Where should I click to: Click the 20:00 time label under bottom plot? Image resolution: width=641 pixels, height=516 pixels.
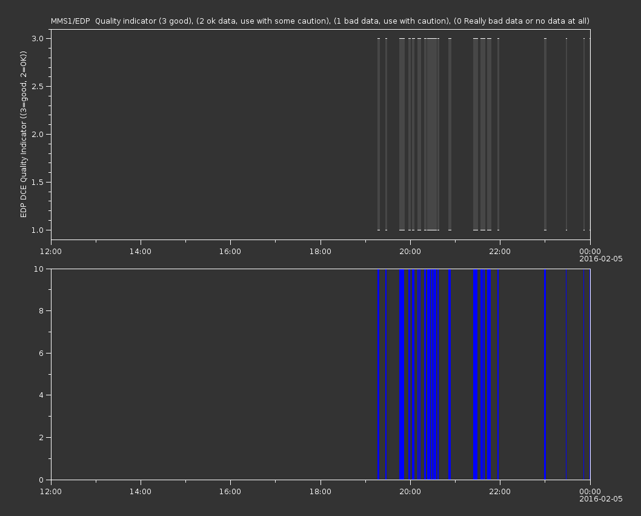410,492
